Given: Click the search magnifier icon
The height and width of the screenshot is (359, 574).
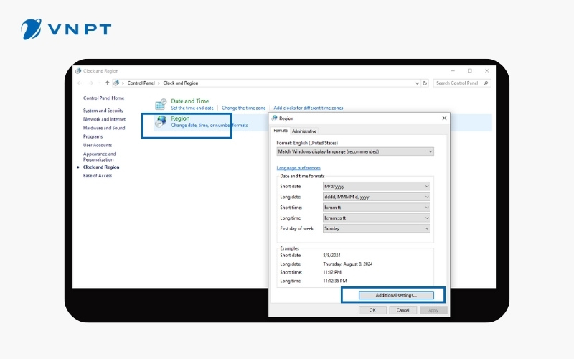Looking at the screenshot, I should pos(486,83).
